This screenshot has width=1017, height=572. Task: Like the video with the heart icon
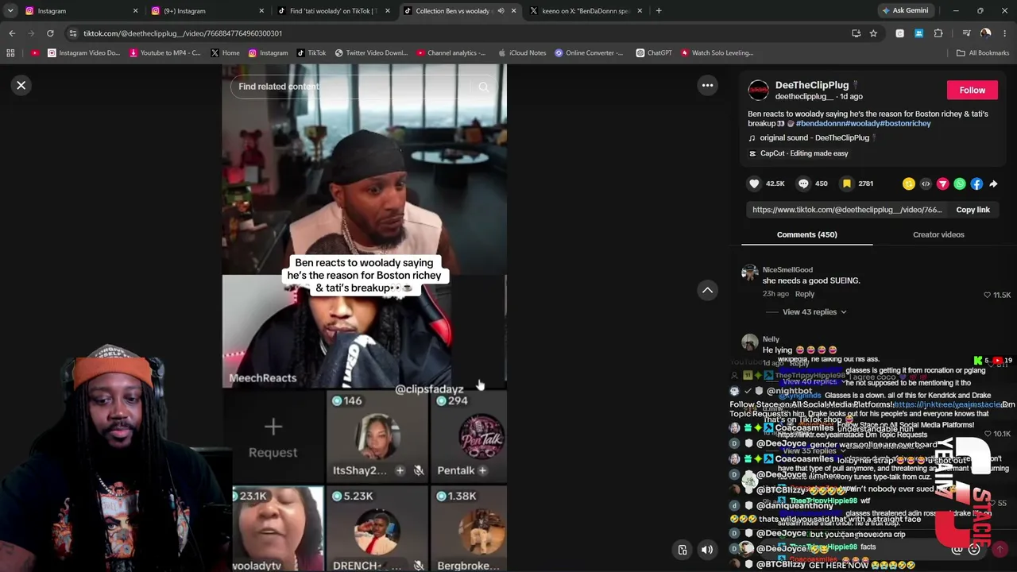[754, 184]
